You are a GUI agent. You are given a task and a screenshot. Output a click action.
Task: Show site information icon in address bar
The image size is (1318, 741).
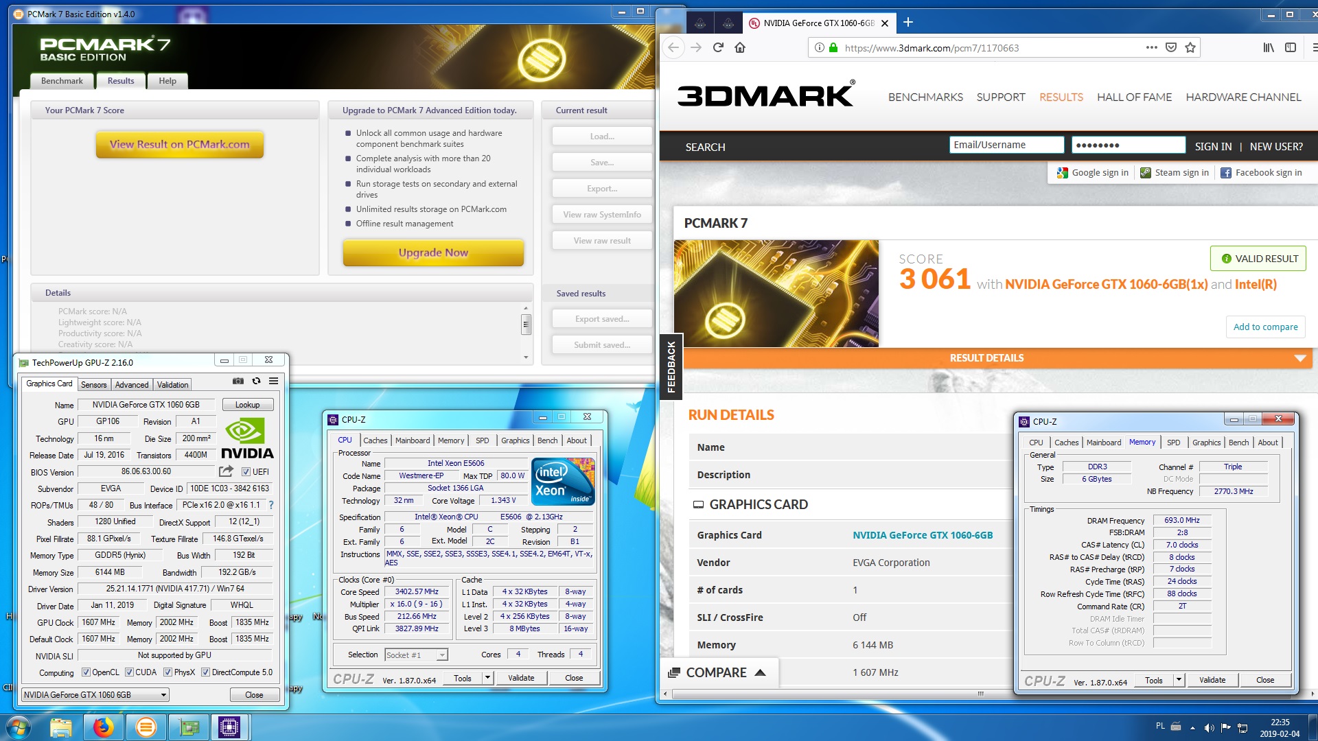coord(819,47)
